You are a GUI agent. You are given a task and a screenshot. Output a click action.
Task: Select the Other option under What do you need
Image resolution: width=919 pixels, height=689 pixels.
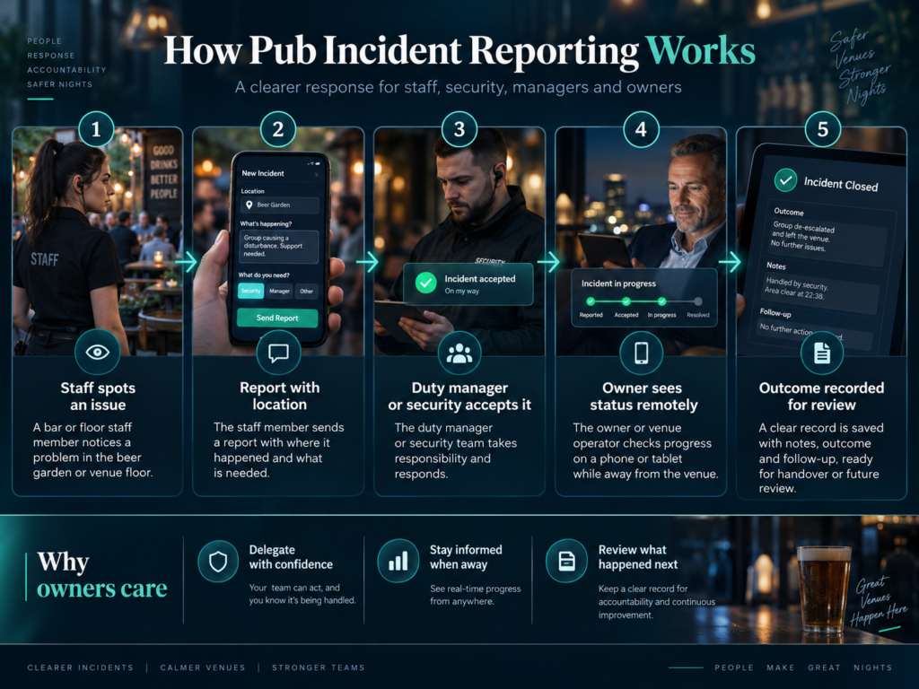click(307, 291)
